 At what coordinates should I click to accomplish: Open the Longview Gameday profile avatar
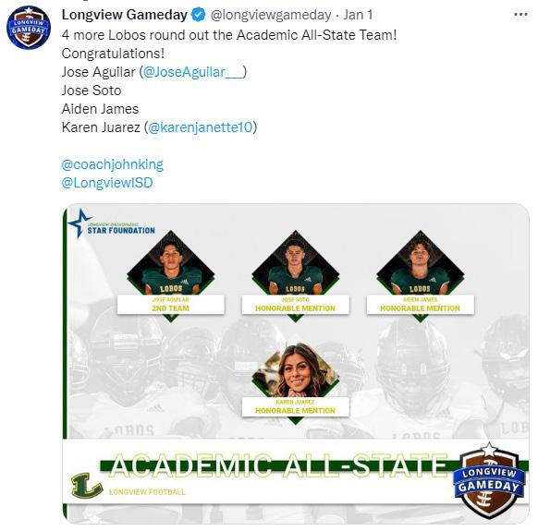[29, 28]
